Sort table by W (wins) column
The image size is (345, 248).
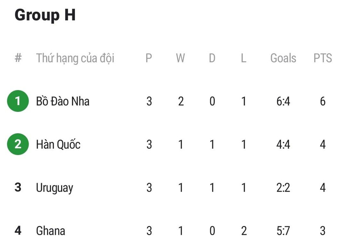click(180, 58)
